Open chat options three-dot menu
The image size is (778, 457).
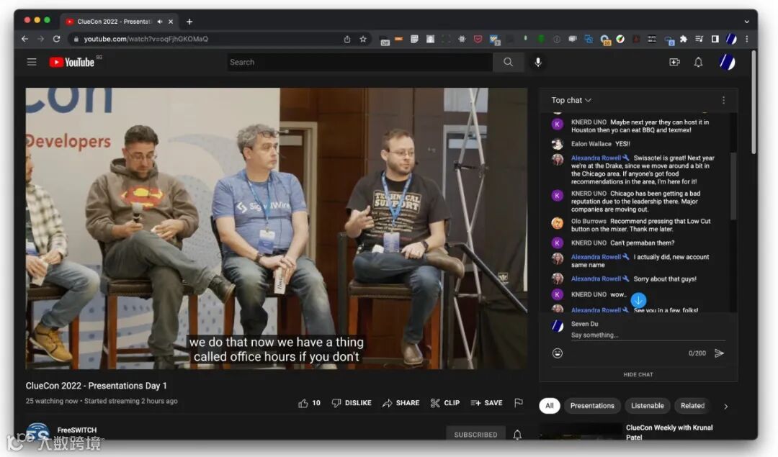point(723,100)
